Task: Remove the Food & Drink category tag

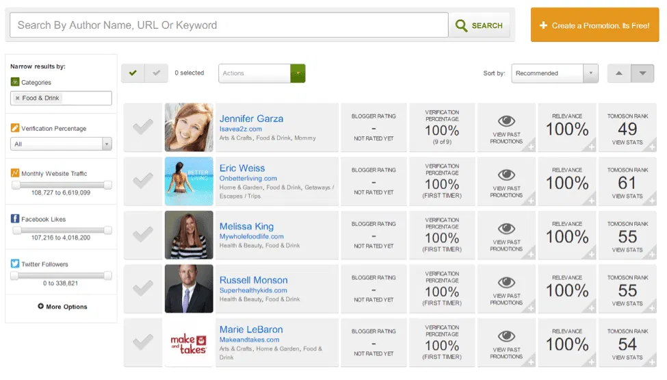Action: tap(17, 99)
